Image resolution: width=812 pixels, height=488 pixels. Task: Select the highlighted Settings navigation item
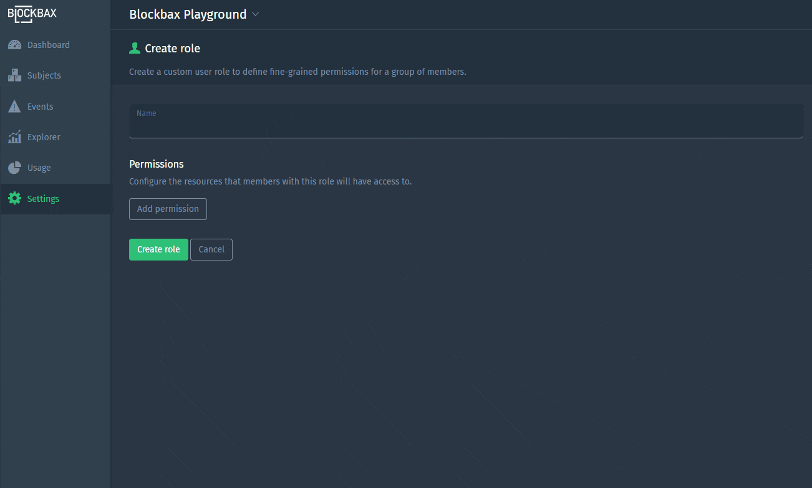point(43,198)
